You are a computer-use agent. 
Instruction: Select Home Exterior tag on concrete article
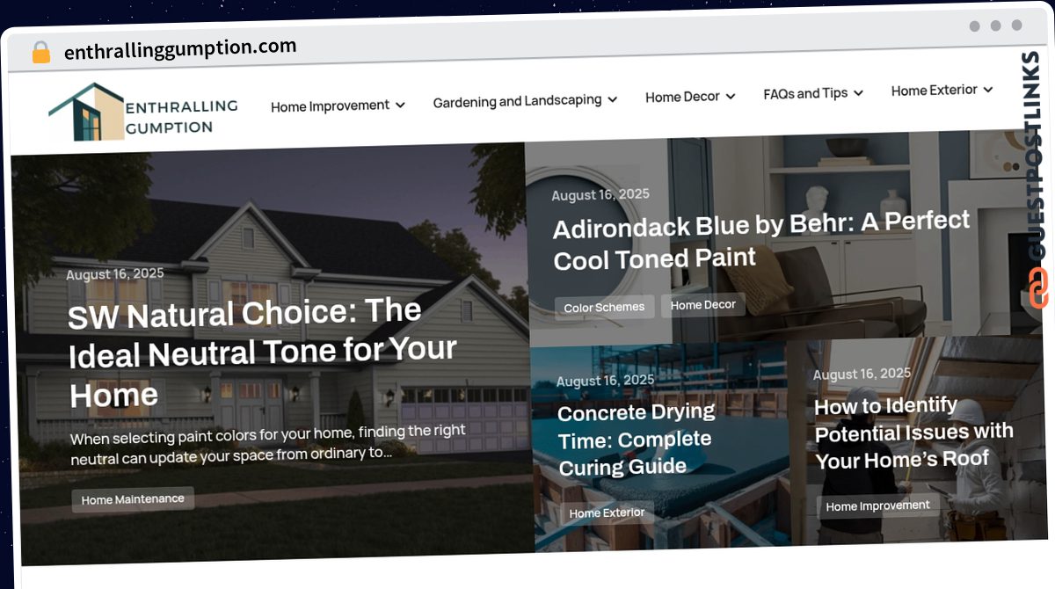[607, 513]
